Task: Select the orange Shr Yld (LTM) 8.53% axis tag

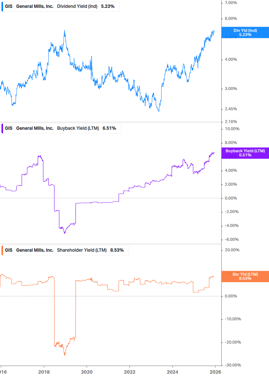Action: point(245,276)
